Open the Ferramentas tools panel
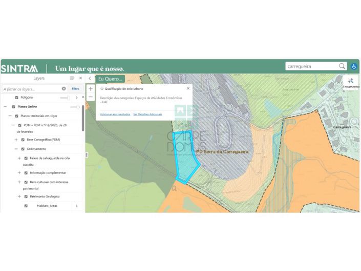The height and width of the screenshot is (271, 361). coord(351,82)
